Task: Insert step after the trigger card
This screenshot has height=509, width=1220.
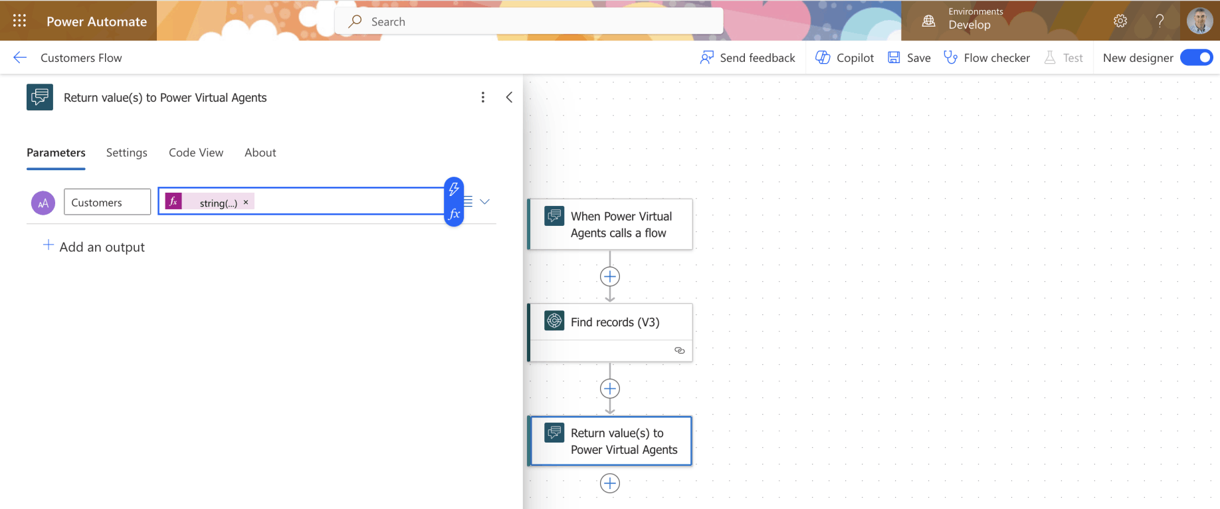Action: click(610, 276)
